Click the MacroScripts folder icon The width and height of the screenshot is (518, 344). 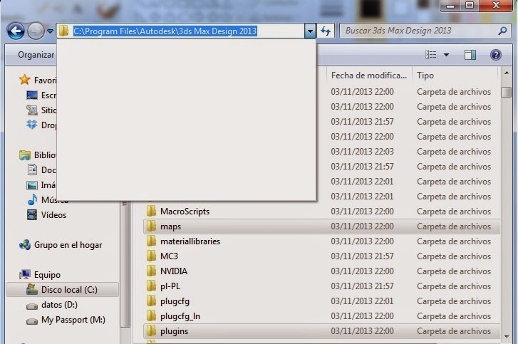coord(151,211)
